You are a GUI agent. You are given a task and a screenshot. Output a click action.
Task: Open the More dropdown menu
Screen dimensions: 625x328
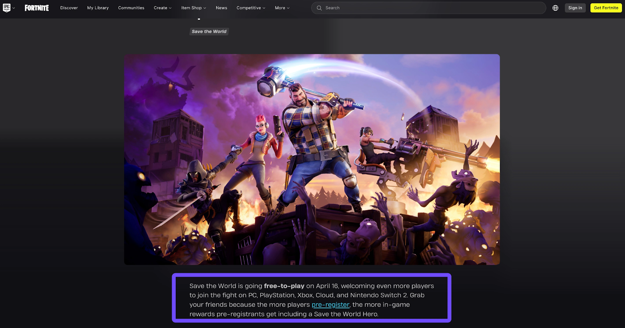click(x=282, y=8)
